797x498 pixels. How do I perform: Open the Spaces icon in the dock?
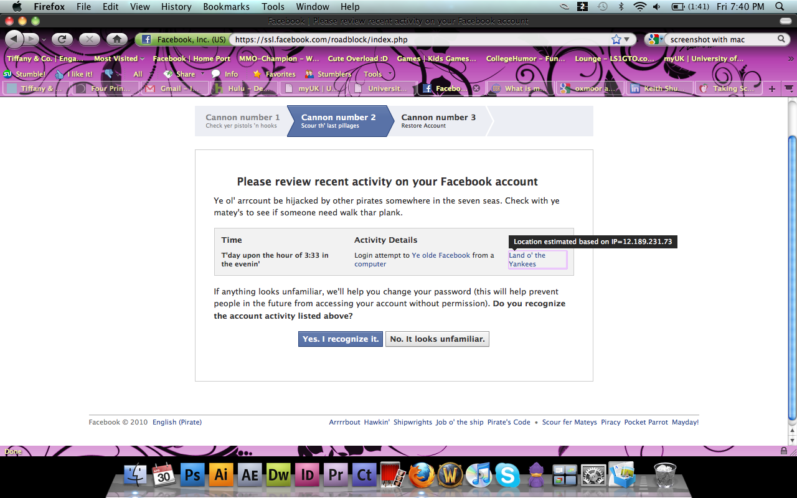[565, 476]
